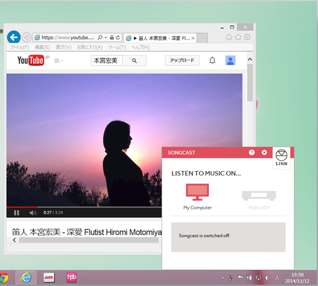318x286 pixels.
Task: Open a new blank tab
Action: (202, 38)
